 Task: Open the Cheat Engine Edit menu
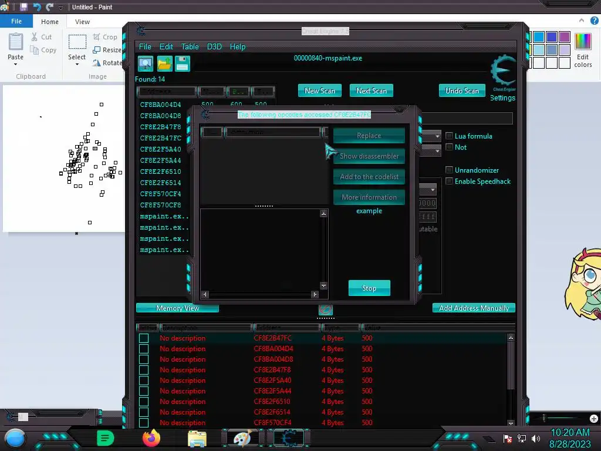[166, 46]
